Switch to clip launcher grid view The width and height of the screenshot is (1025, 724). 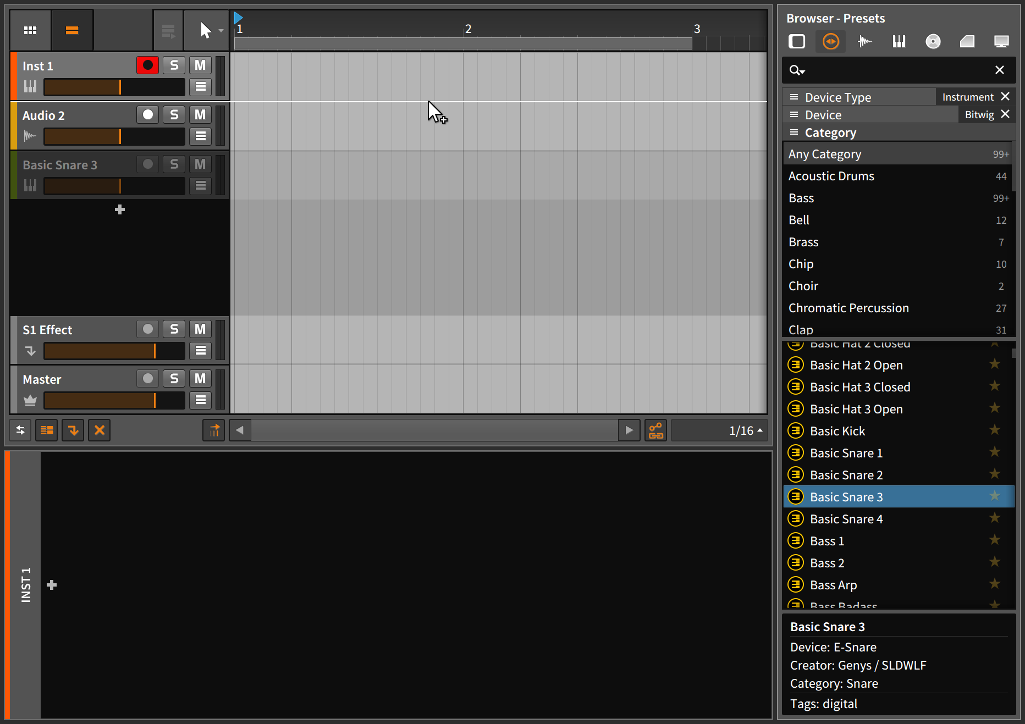pyautogui.click(x=30, y=30)
